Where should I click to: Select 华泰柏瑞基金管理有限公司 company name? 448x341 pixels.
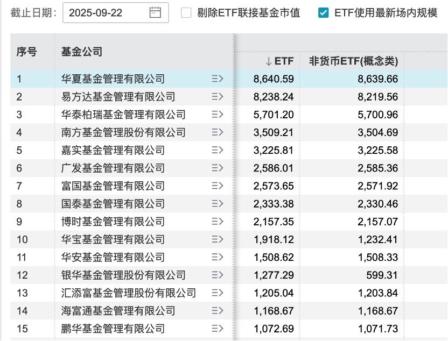click(x=123, y=115)
